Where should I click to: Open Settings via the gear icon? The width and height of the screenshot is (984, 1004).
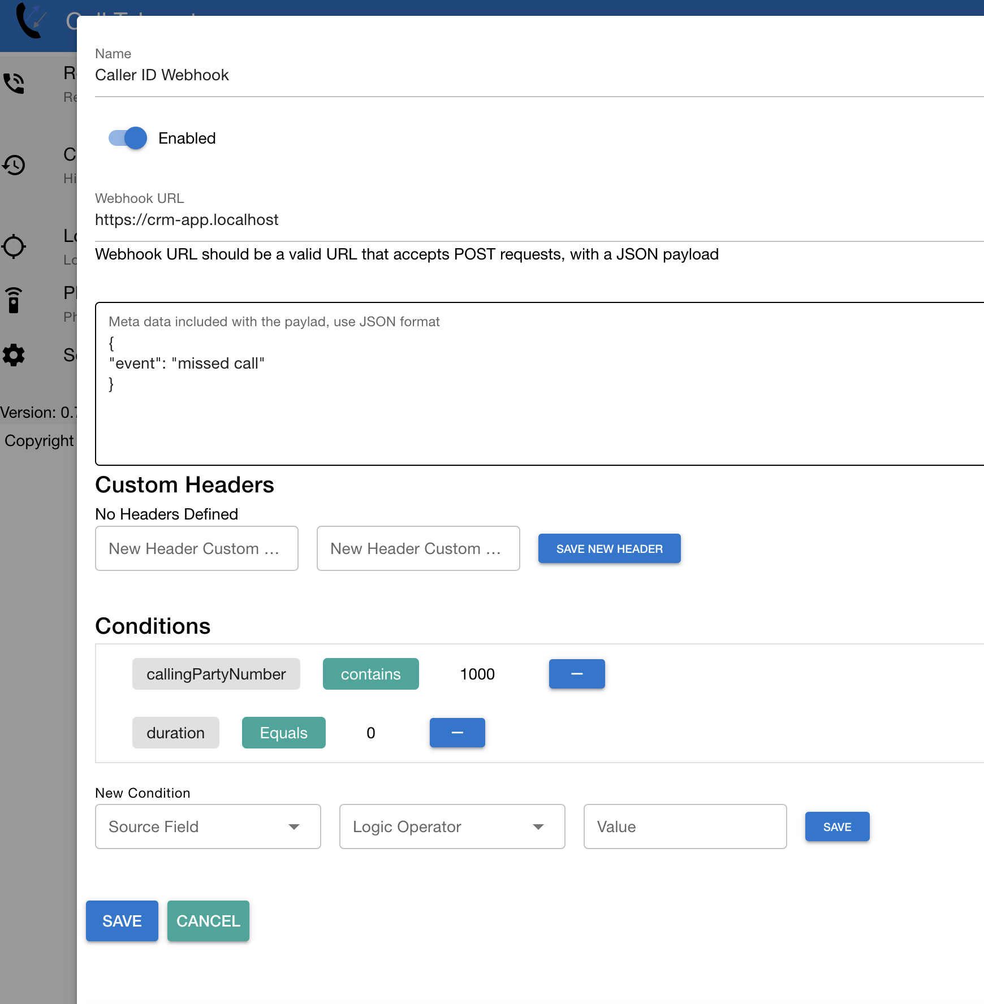coord(13,356)
